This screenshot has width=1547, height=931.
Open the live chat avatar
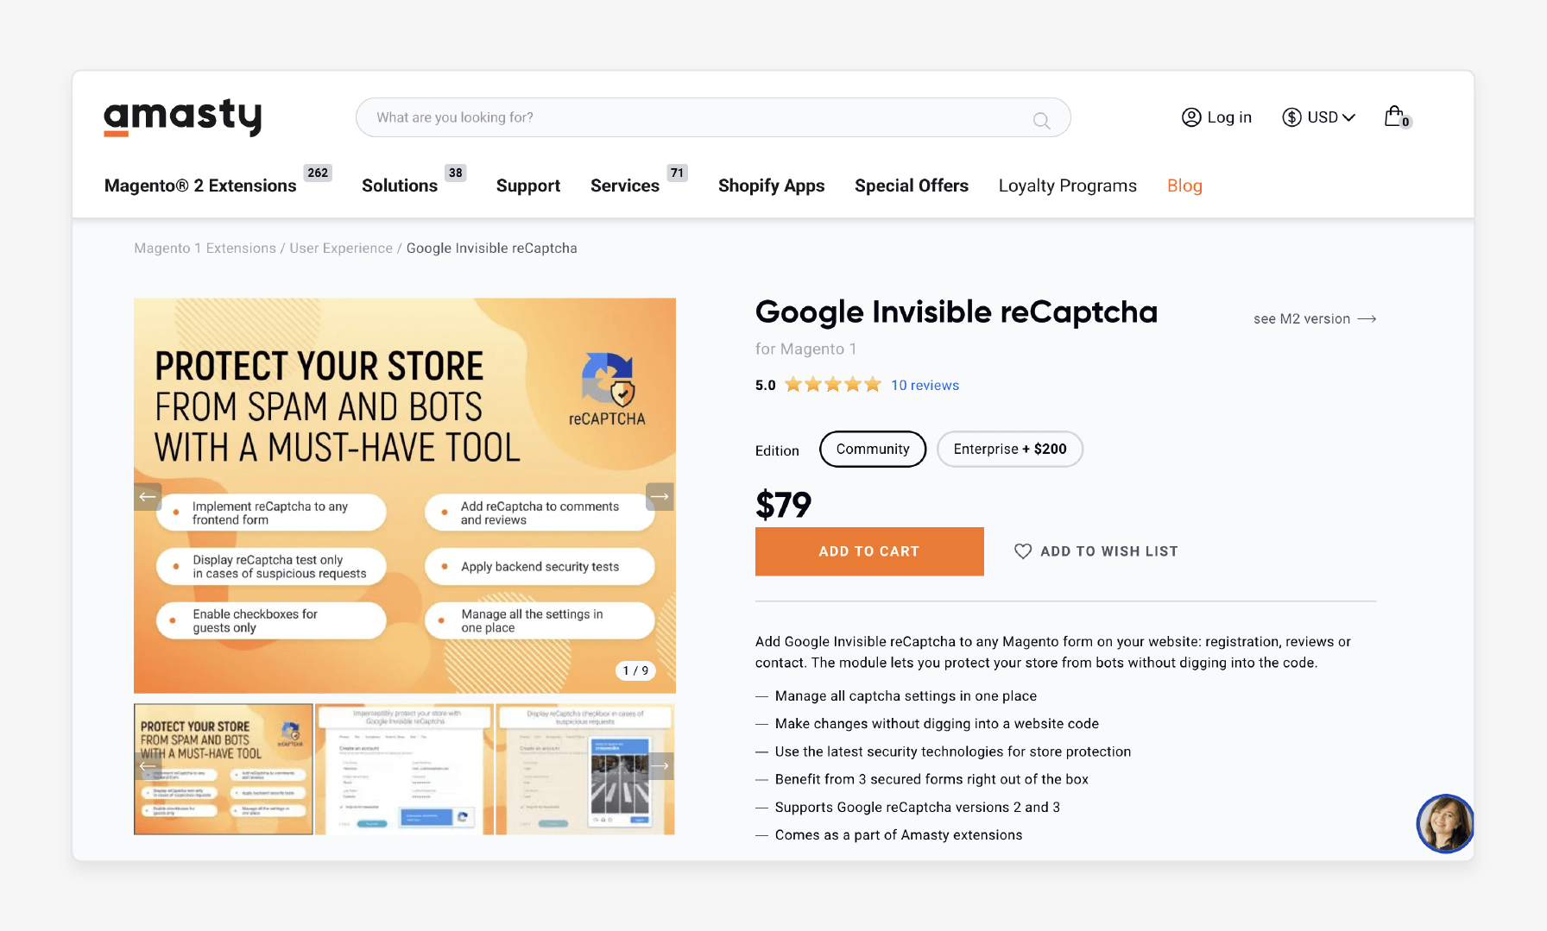tap(1444, 823)
